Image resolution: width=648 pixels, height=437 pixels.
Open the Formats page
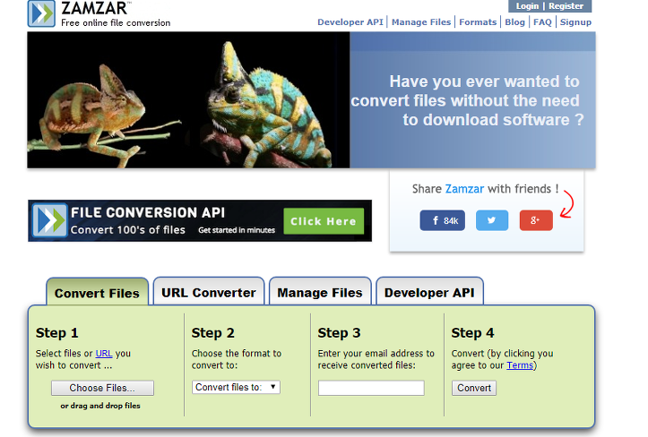478,22
